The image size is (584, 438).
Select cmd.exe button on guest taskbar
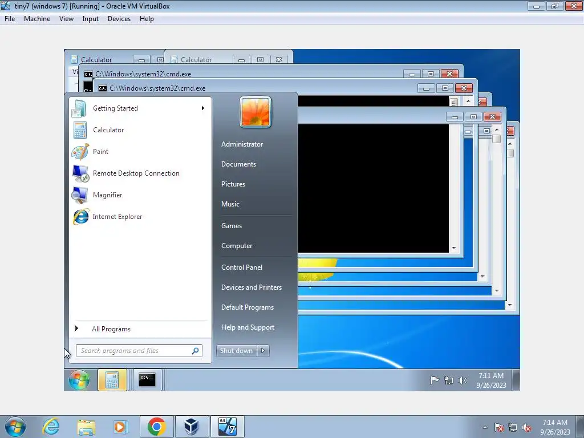pyautogui.click(x=147, y=380)
